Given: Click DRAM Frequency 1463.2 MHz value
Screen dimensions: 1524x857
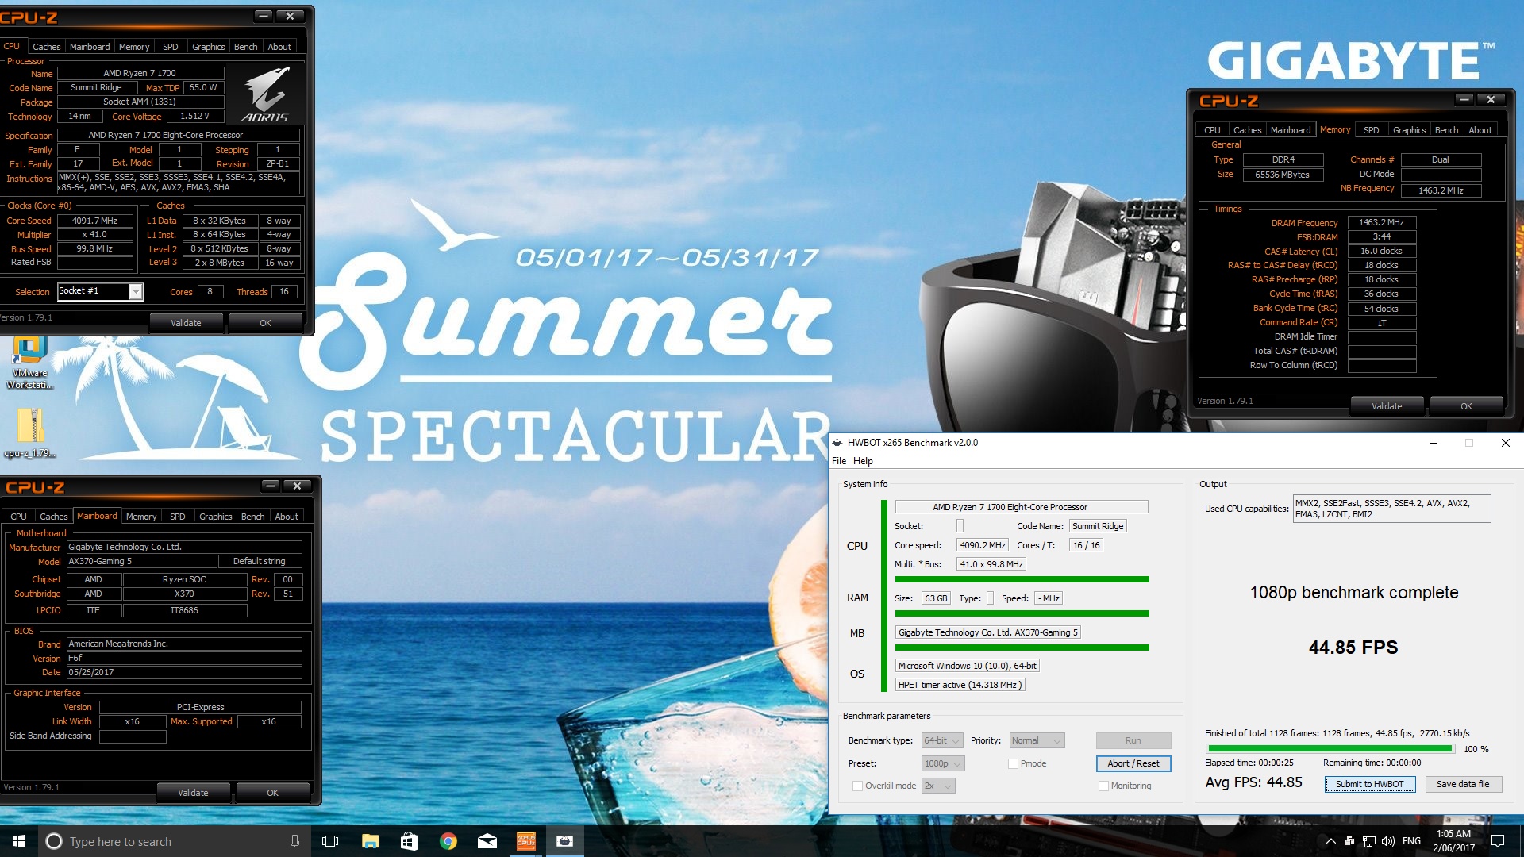Looking at the screenshot, I should pyautogui.click(x=1381, y=222).
